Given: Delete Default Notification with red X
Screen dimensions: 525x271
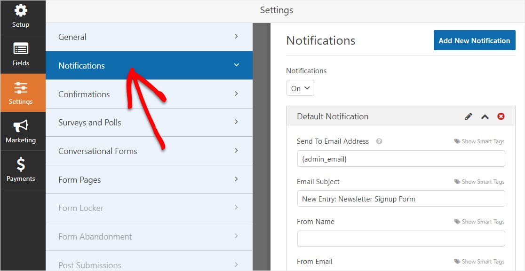Looking at the screenshot, I should click(x=501, y=116).
